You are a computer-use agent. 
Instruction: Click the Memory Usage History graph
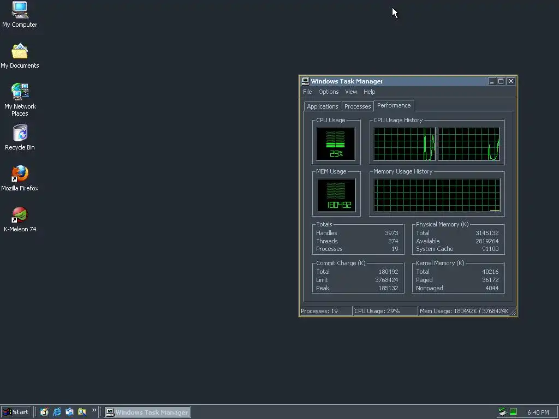tap(437, 195)
